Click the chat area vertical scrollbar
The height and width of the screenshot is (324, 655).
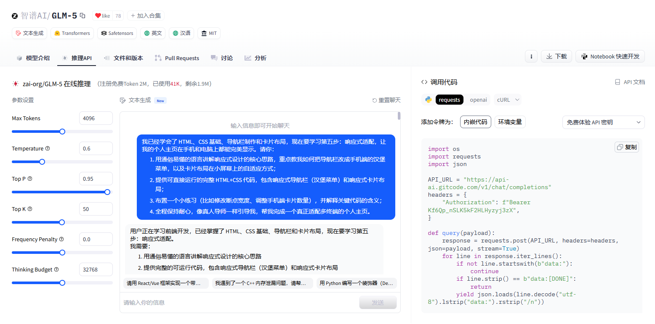(399, 116)
